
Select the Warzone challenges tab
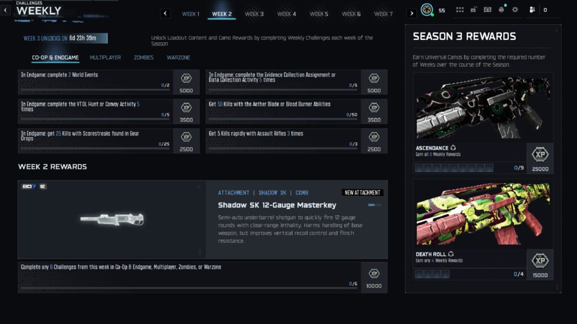click(178, 57)
